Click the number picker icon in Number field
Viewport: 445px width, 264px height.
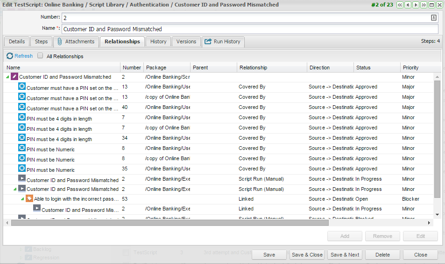[434, 18]
